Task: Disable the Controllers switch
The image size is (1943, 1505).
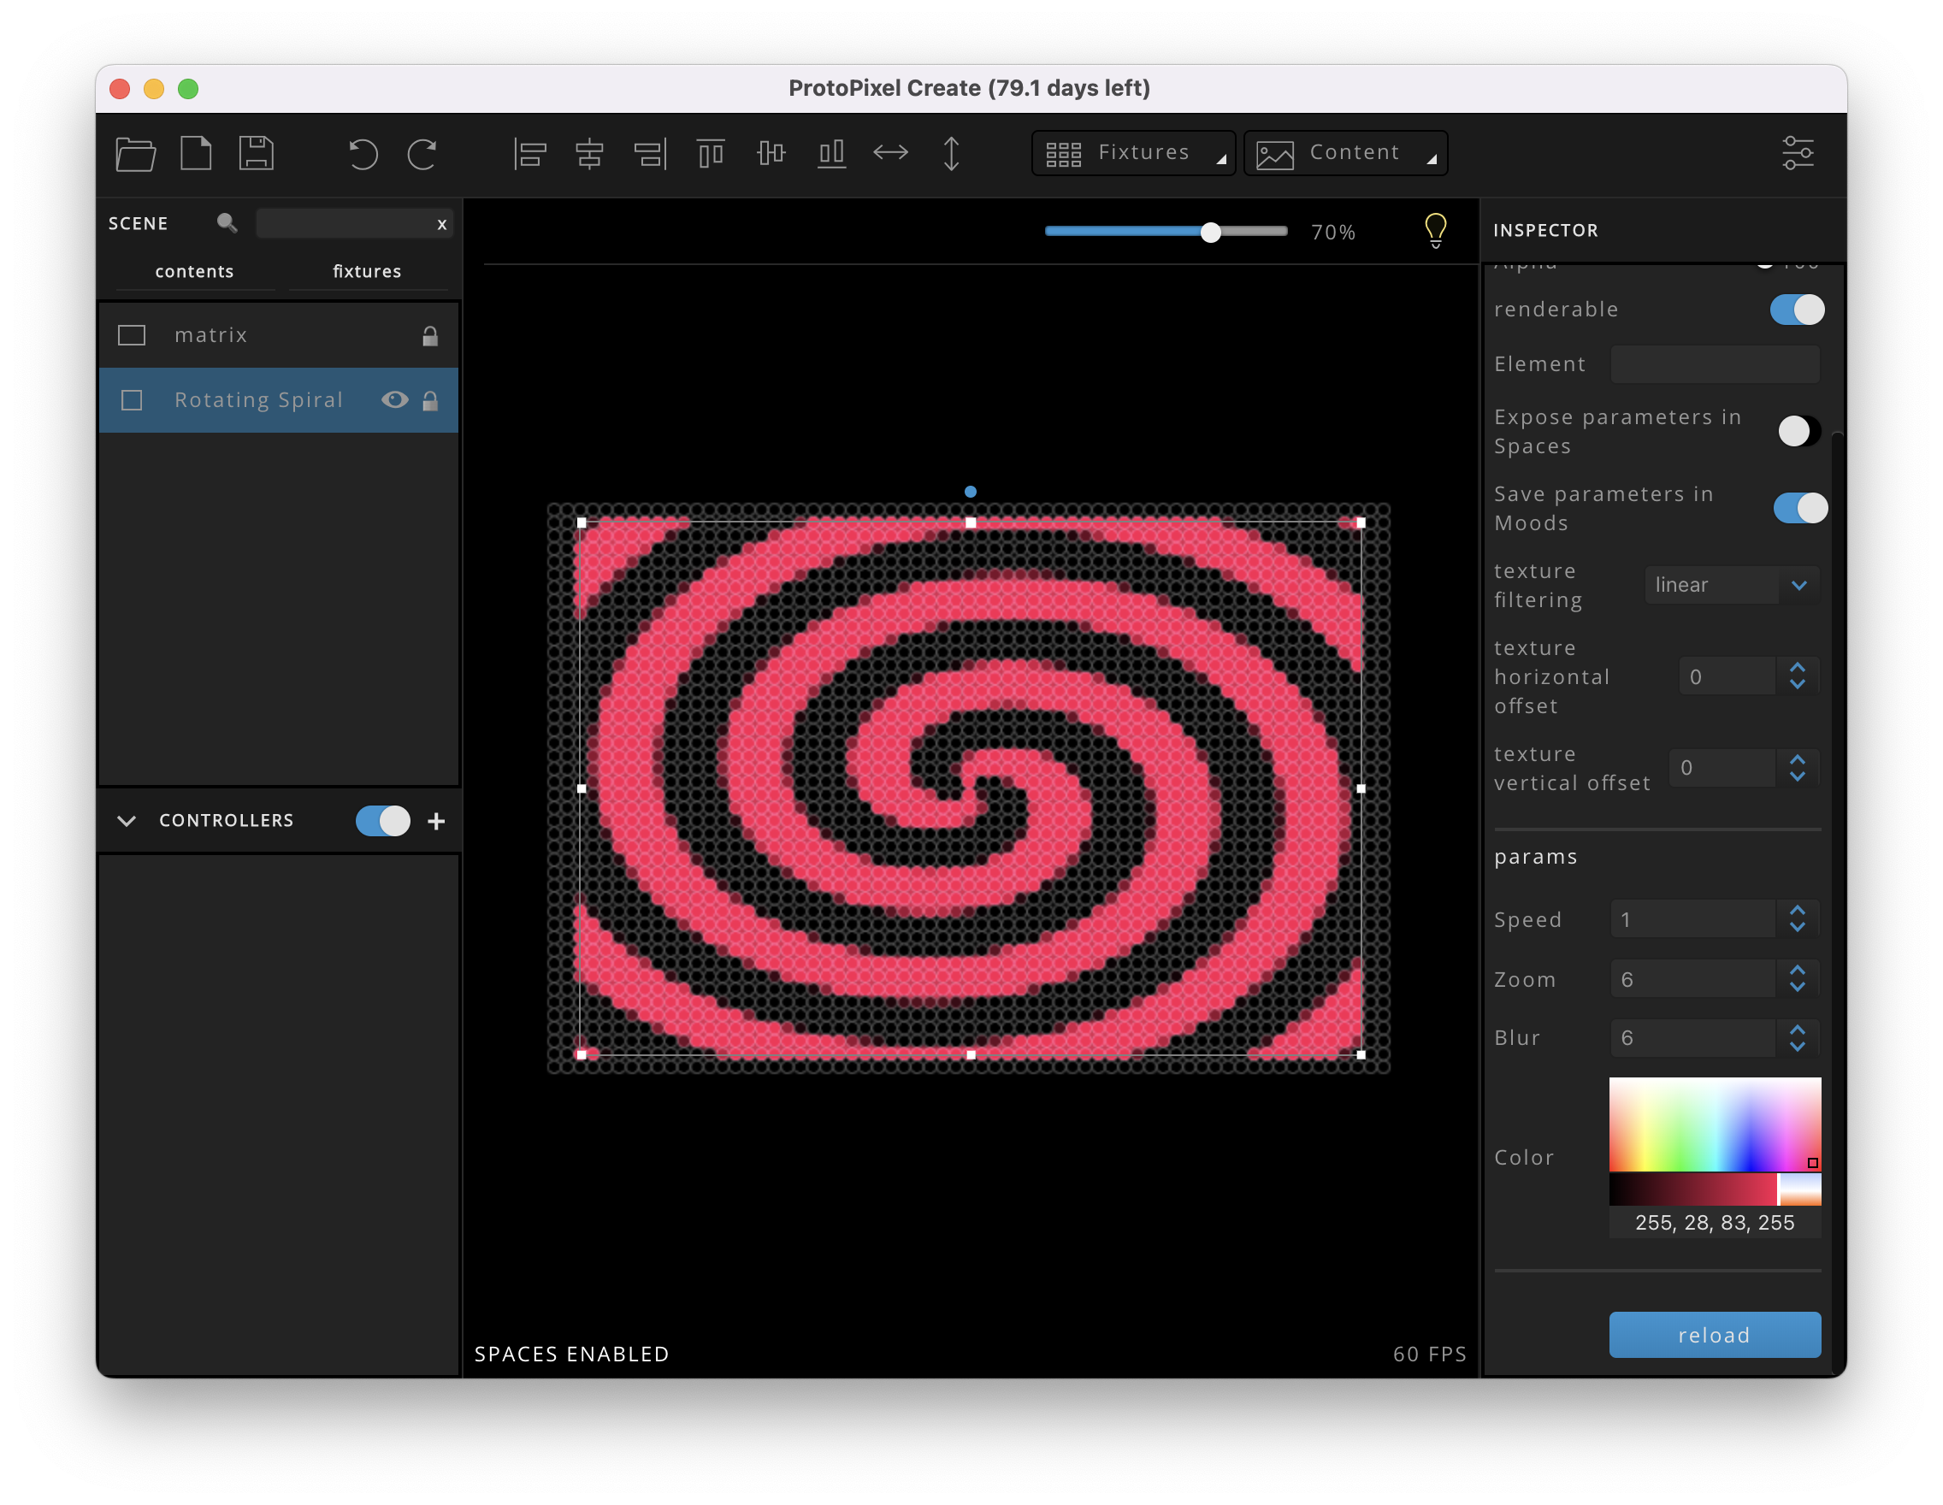Action: [x=382, y=820]
